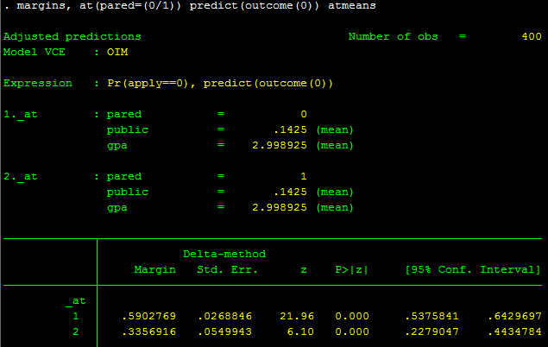Viewport: 548px width, 347px height.
Task: Click the 95% Conf. Interval header
Action: click(x=473, y=270)
